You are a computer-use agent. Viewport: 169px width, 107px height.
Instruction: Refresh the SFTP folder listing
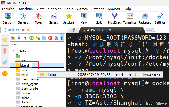32,38
